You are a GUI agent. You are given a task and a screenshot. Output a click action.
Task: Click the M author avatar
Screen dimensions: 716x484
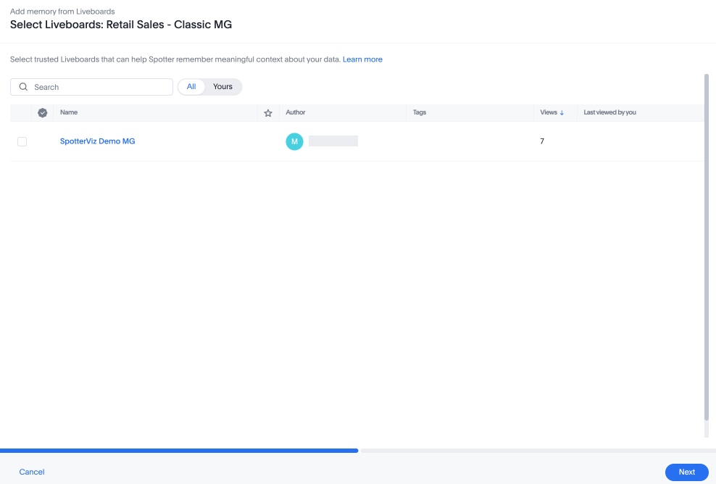click(x=294, y=141)
